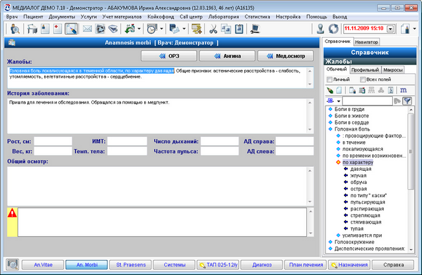Image resolution: width=422 pixels, height=275 pixels.
Task: Click green pencil icon in Справочник toolbar
Action: [329, 90]
